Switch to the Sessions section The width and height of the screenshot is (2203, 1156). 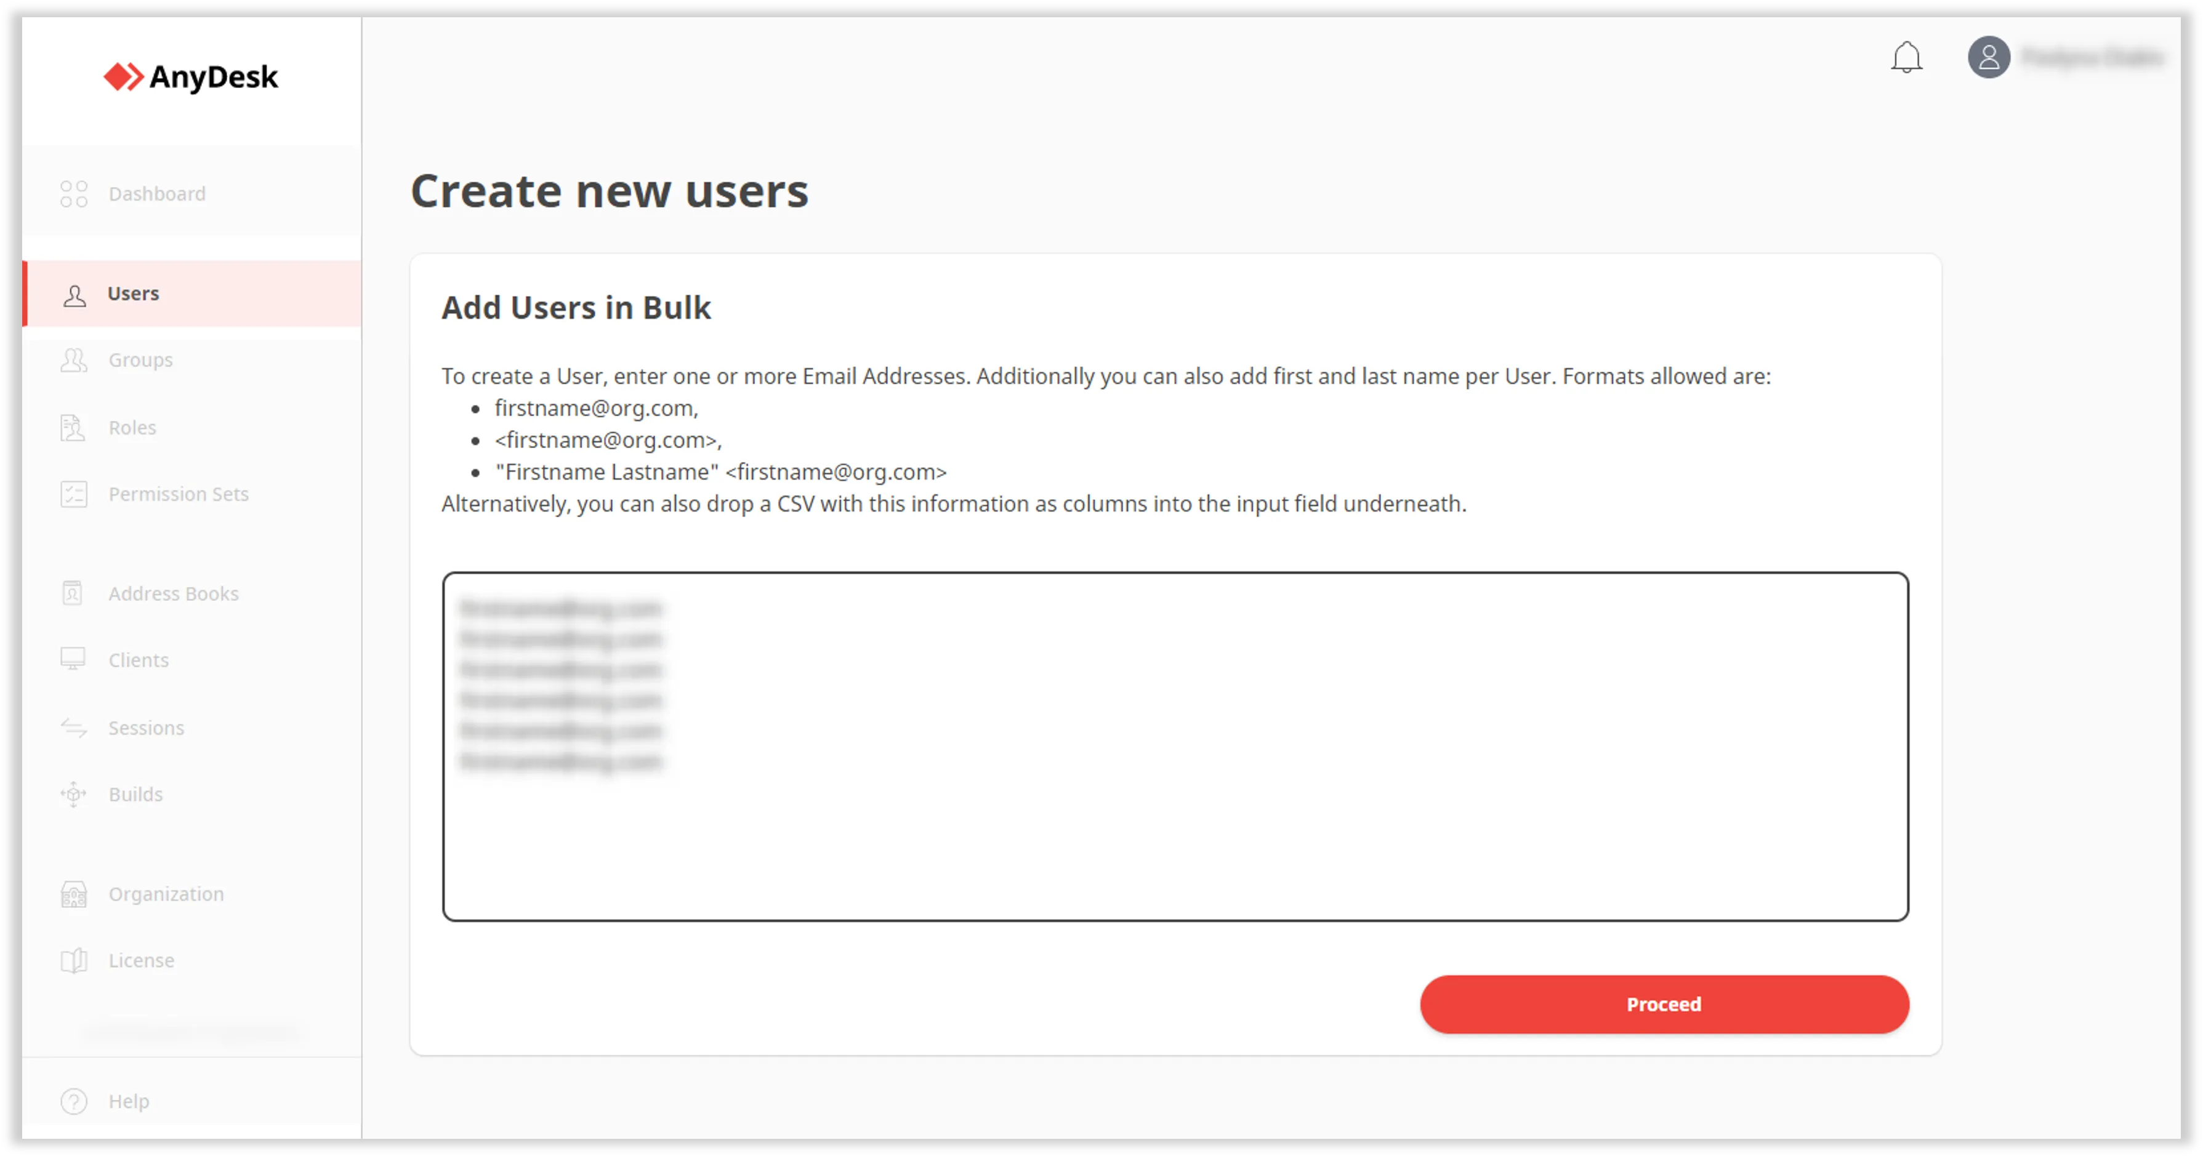[147, 728]
